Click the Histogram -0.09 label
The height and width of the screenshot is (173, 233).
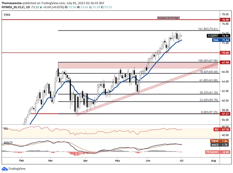218,152
